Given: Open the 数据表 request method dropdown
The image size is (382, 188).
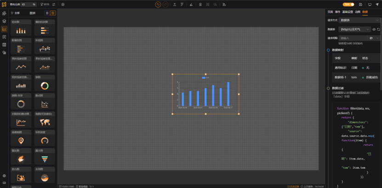Looking at the screenshot, I should pos(359,20).
